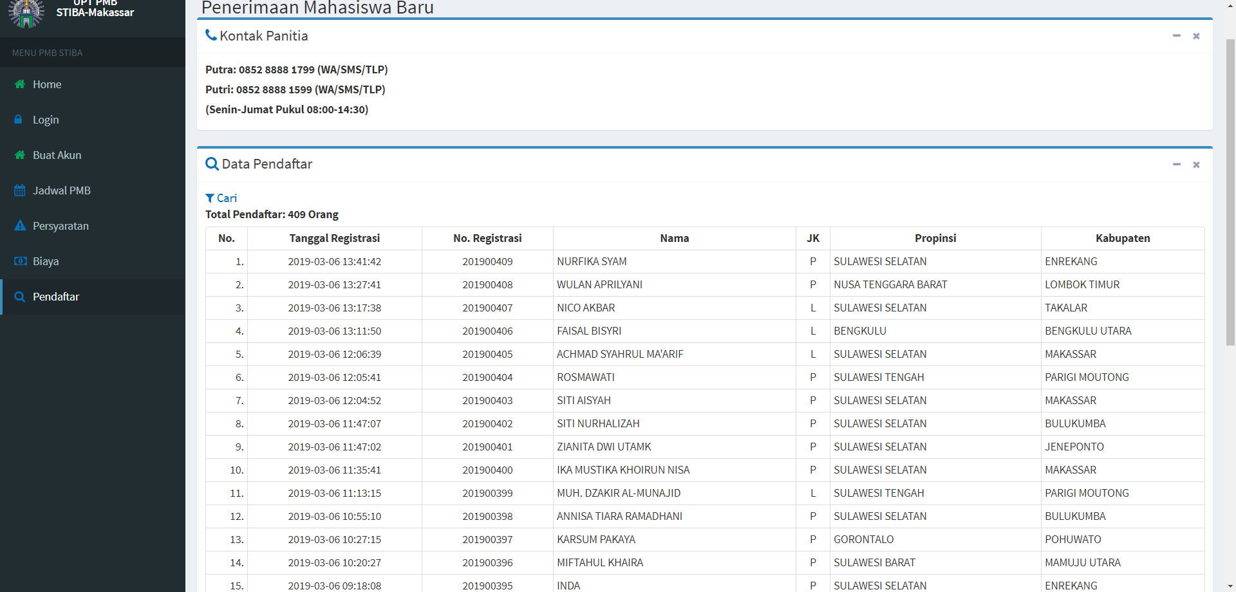Collapse the Data Pendaftar panel

tap(1176, 165)
